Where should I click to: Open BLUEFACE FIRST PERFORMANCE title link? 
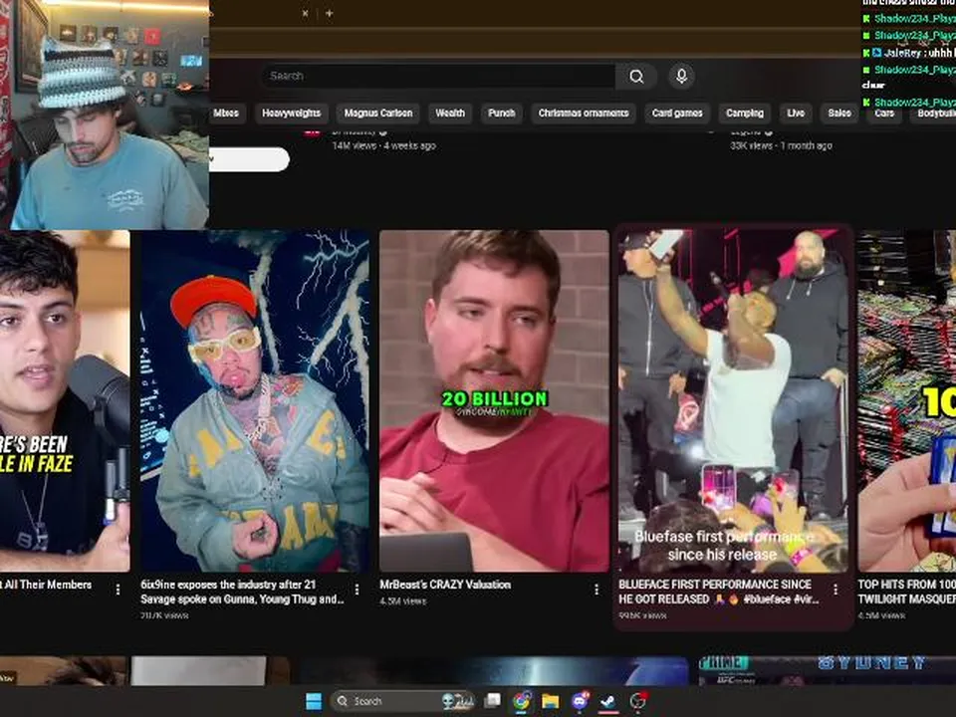[718, 592]
